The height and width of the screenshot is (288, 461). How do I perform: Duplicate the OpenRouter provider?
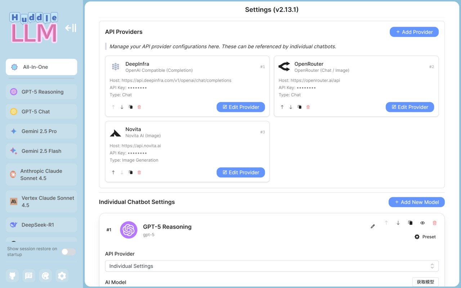point(299,107)
